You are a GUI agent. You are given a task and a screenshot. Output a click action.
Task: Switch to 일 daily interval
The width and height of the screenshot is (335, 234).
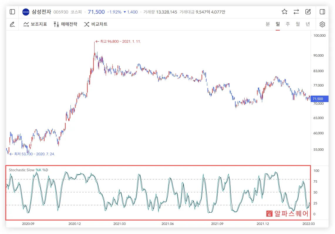[278, 24]
